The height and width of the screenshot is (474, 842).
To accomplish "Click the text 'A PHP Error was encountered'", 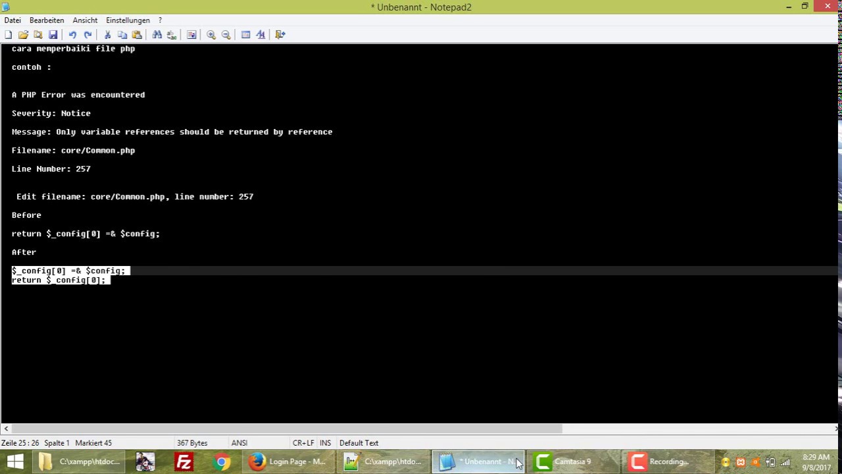I will (x=78, y=95).
